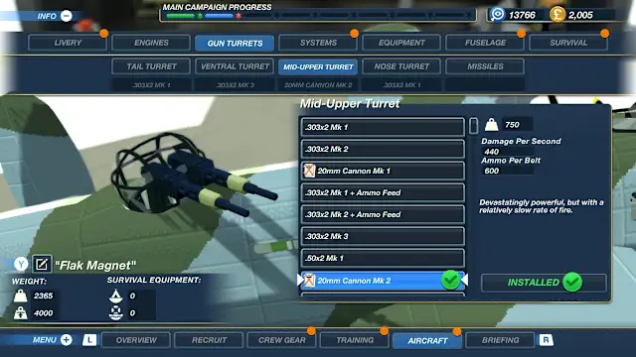This screenshot has height=357, width=636.
Task: Switch to NOSE TURRET sub-tab
Action: (x=401, y=66)
